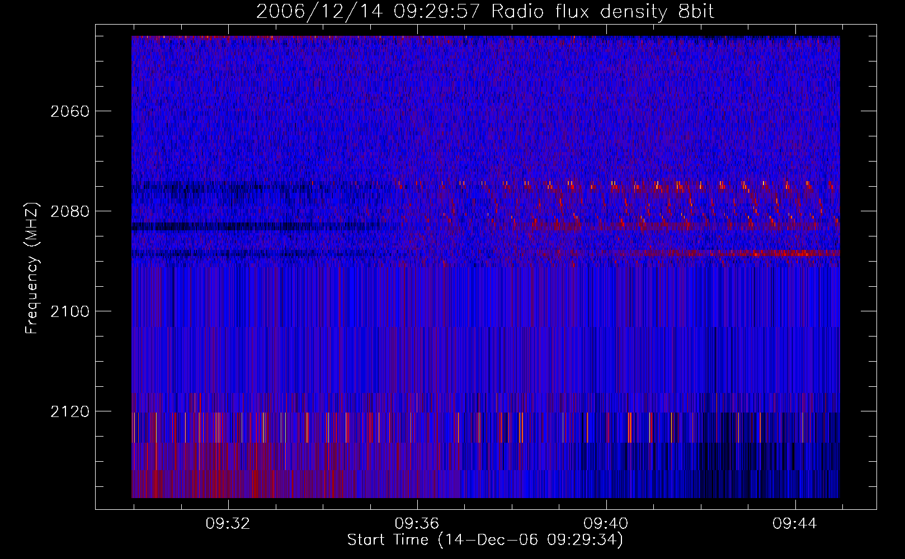Click the 2100 frequency tick label
This screenshot has height=559, width=905.
70,311
